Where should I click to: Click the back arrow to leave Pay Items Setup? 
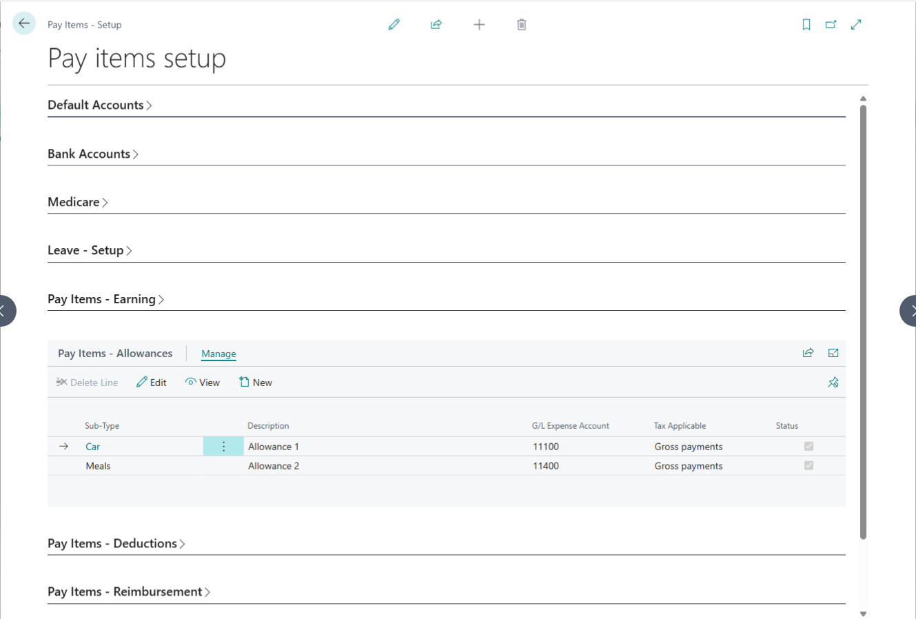[23, 23]
